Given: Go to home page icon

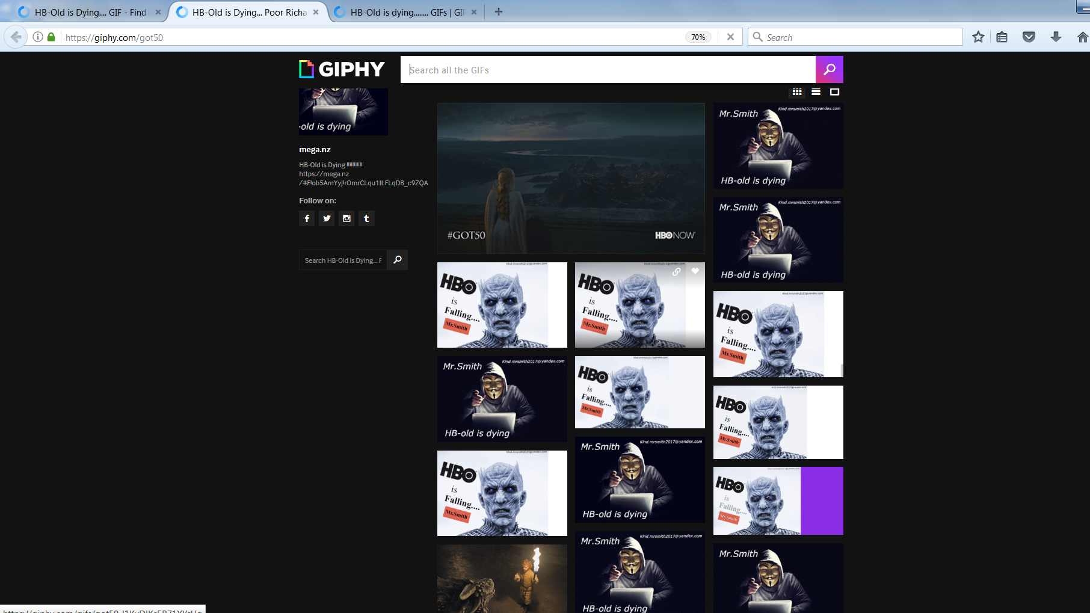Looking at the screenshot, I should point(1082,37).
